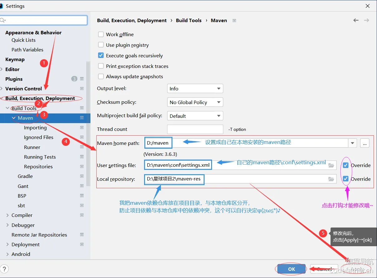
Task: Click the Repositories row project-settings icon
Action: (82, 166)
